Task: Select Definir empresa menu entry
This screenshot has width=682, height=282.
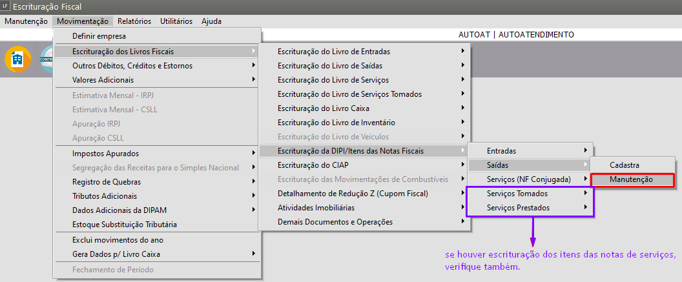Action: tap(99, 36)
